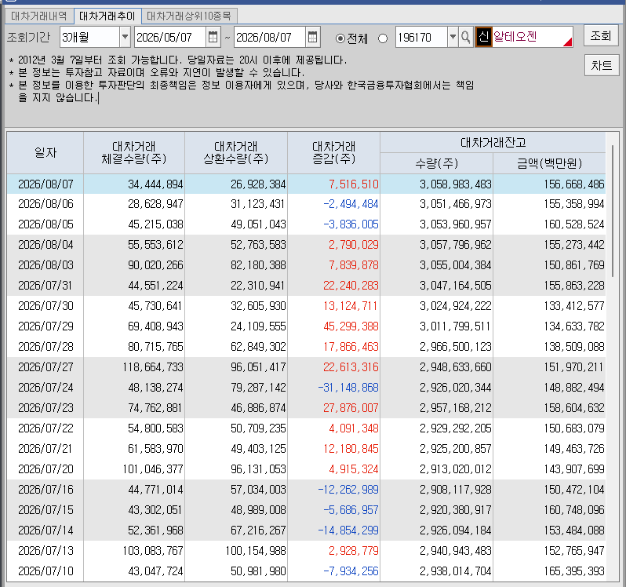Open the start date calendar picker

tap(213, 37)
